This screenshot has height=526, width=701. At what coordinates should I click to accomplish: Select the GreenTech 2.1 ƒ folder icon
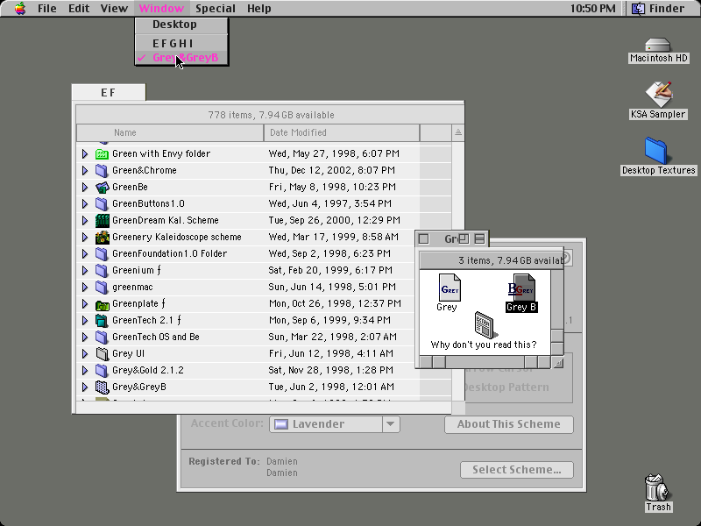102,321
